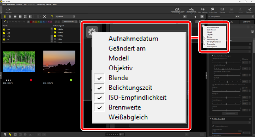Open the Name sort dropdown

click(x=66, y=17)
